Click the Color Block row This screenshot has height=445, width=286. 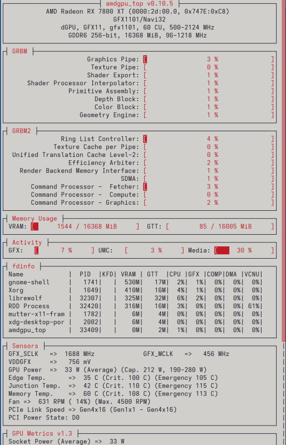pyautogui.click(x=184, y=107)
